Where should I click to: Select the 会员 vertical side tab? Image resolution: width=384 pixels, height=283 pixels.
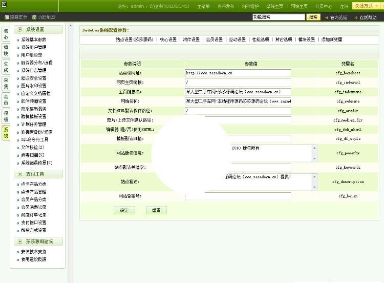(x=6, y=99)
